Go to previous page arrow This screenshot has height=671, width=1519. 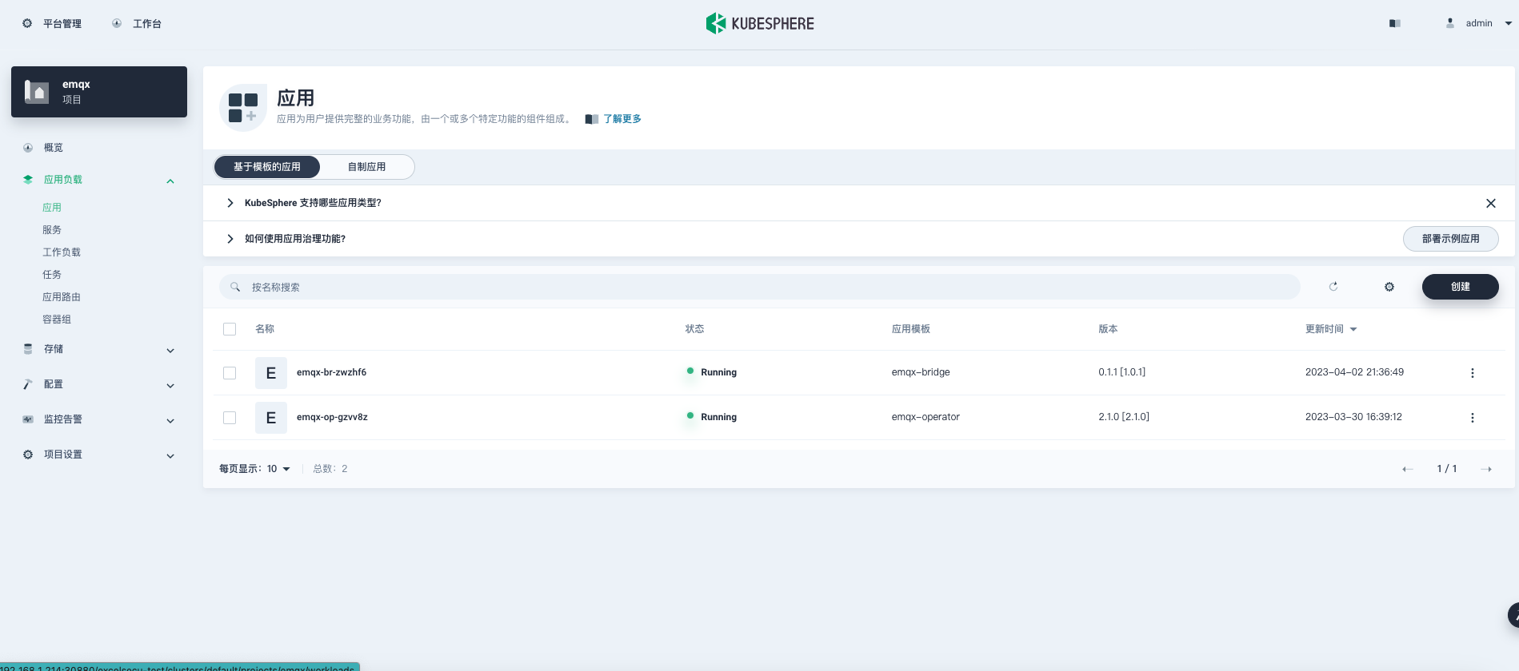[1407, 469]
